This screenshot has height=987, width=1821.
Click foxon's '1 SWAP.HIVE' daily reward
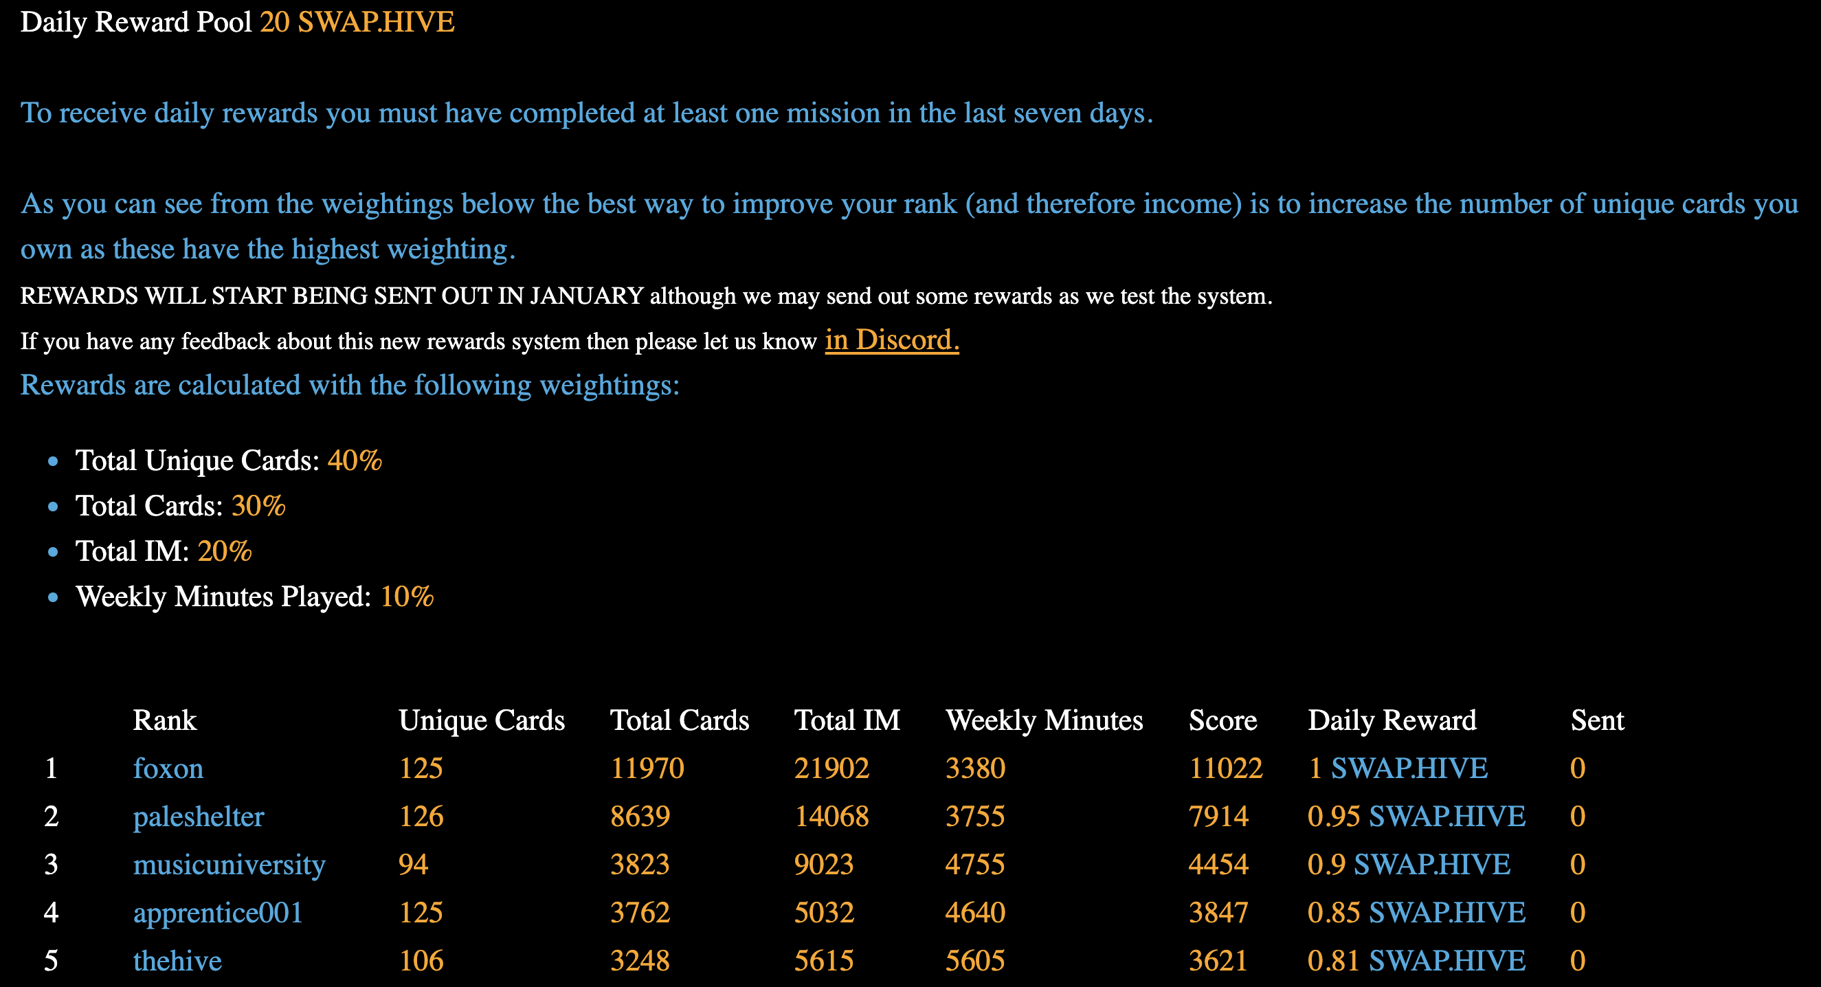tap(1398, 768)
